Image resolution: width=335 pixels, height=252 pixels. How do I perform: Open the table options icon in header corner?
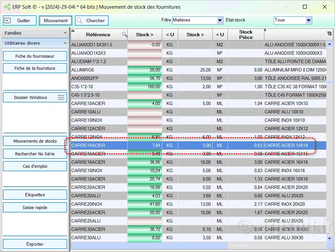pyautogui.click(x=329, y=33)
